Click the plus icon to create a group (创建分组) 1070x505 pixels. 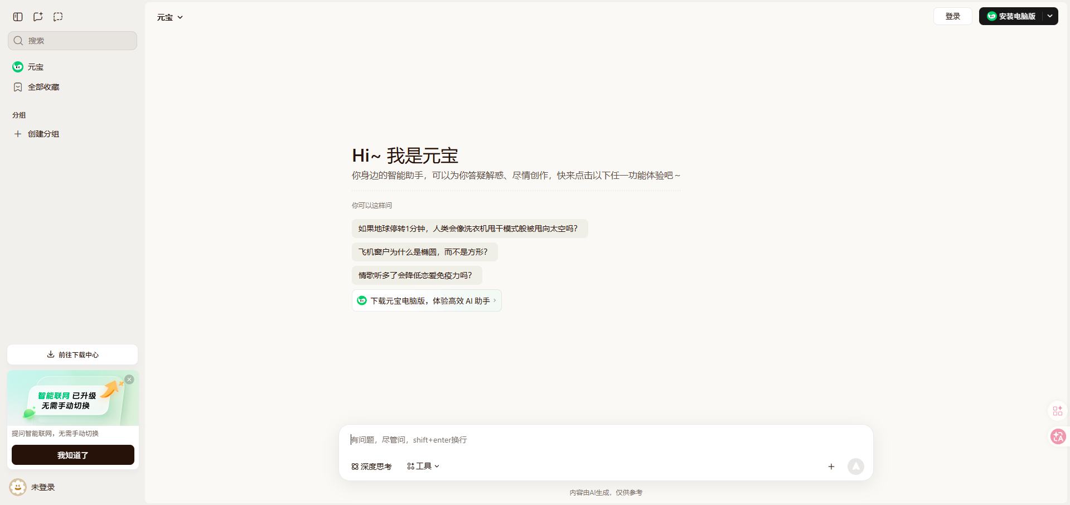[18, 134]
